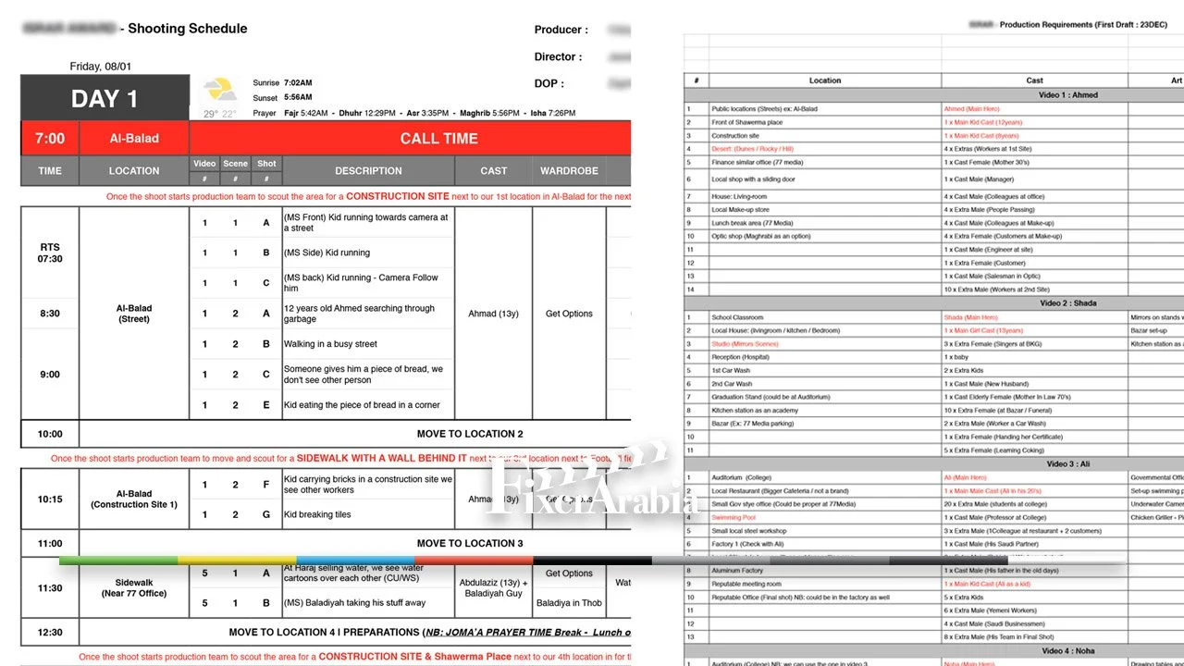Select the 'RTS 07:30' time cell
The image size is (1184, 666).
coord(50,253)
